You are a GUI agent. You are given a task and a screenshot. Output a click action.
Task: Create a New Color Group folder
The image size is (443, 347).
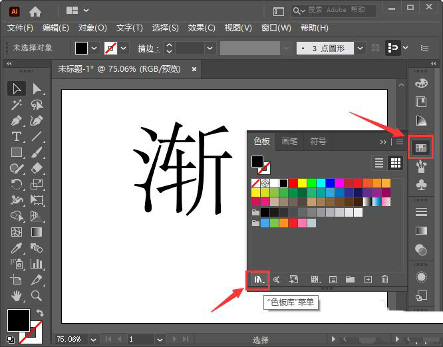(350, 280)
